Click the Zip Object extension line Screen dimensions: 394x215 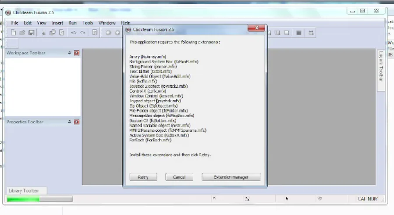tap(154, 106)
